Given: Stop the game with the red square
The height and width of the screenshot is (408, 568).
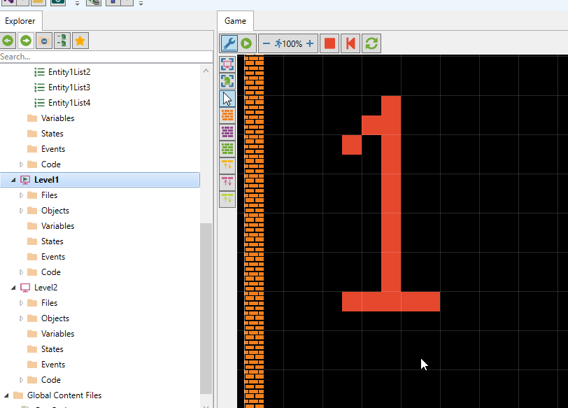Looking at the screenshot, I should (x=329, y=43).
